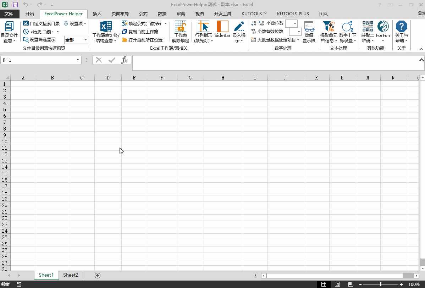Viewport: 425px width, 288px height.
Task: Switch to the Sheet2 worksheet tab
Action: (x=71, y=275)
